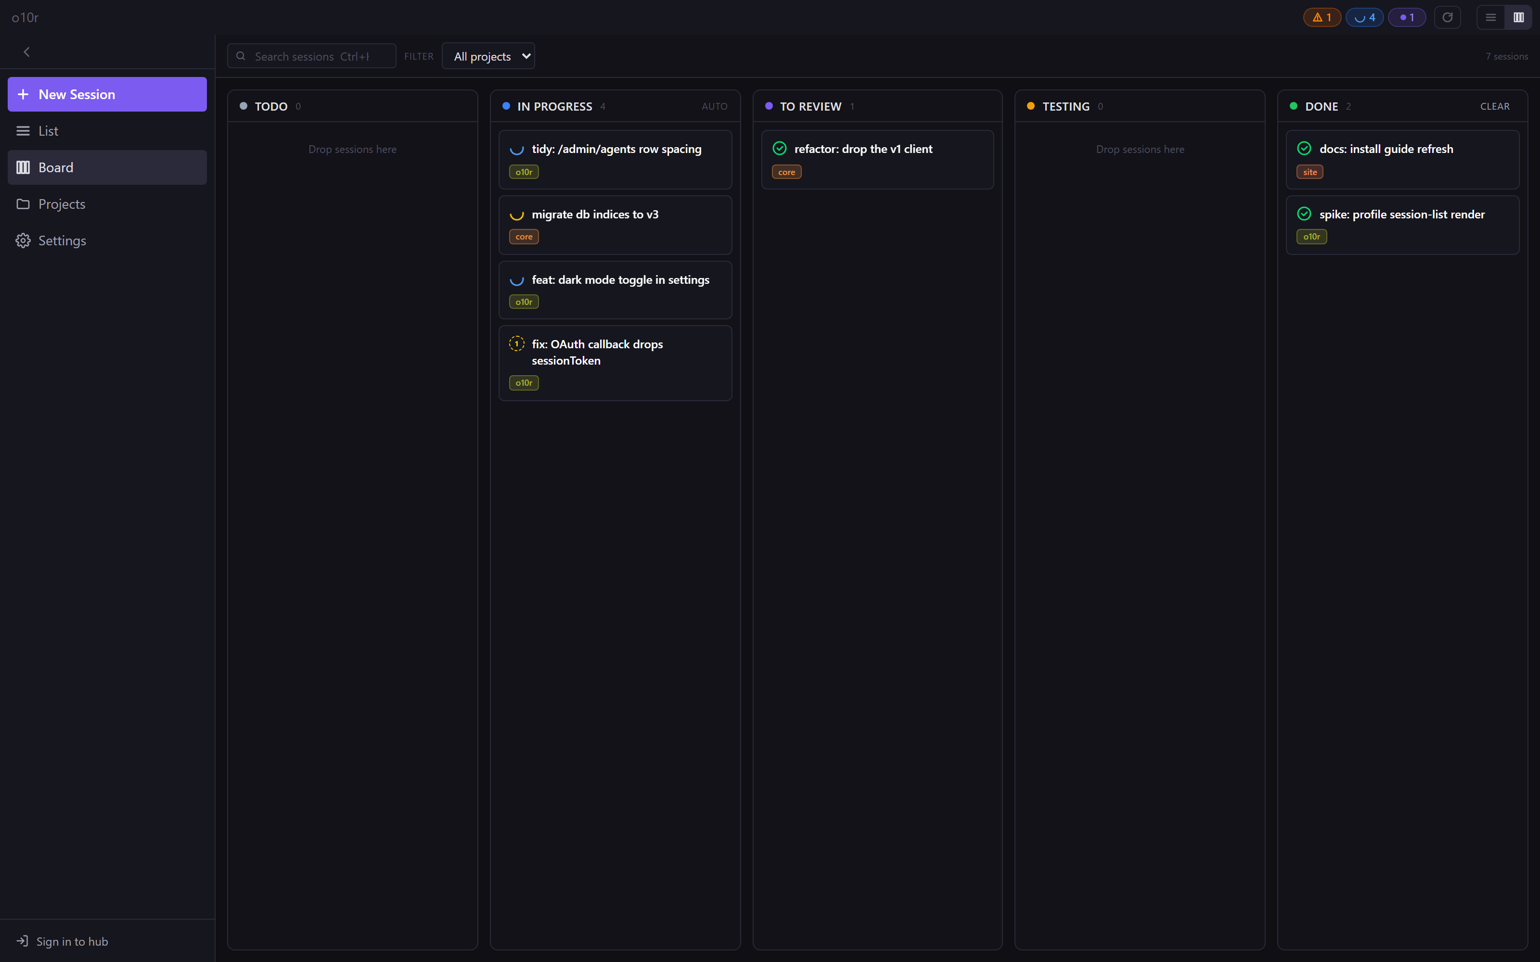
Task: Click the 7 sessions counter
Action: point(1506,56)
